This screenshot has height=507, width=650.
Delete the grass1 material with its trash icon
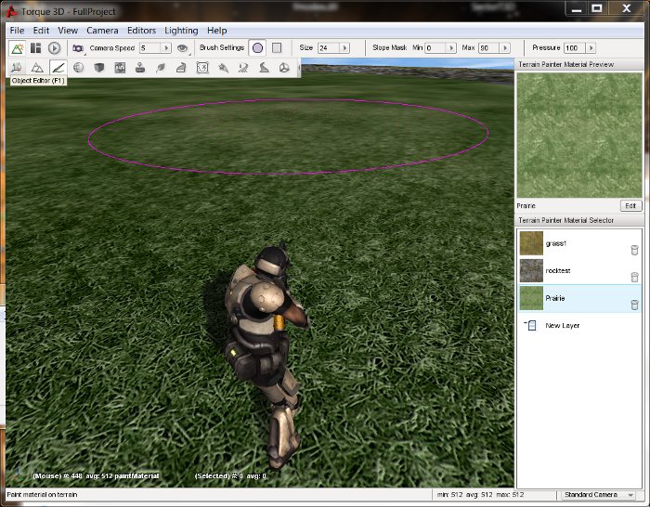(x=634, y=250)
